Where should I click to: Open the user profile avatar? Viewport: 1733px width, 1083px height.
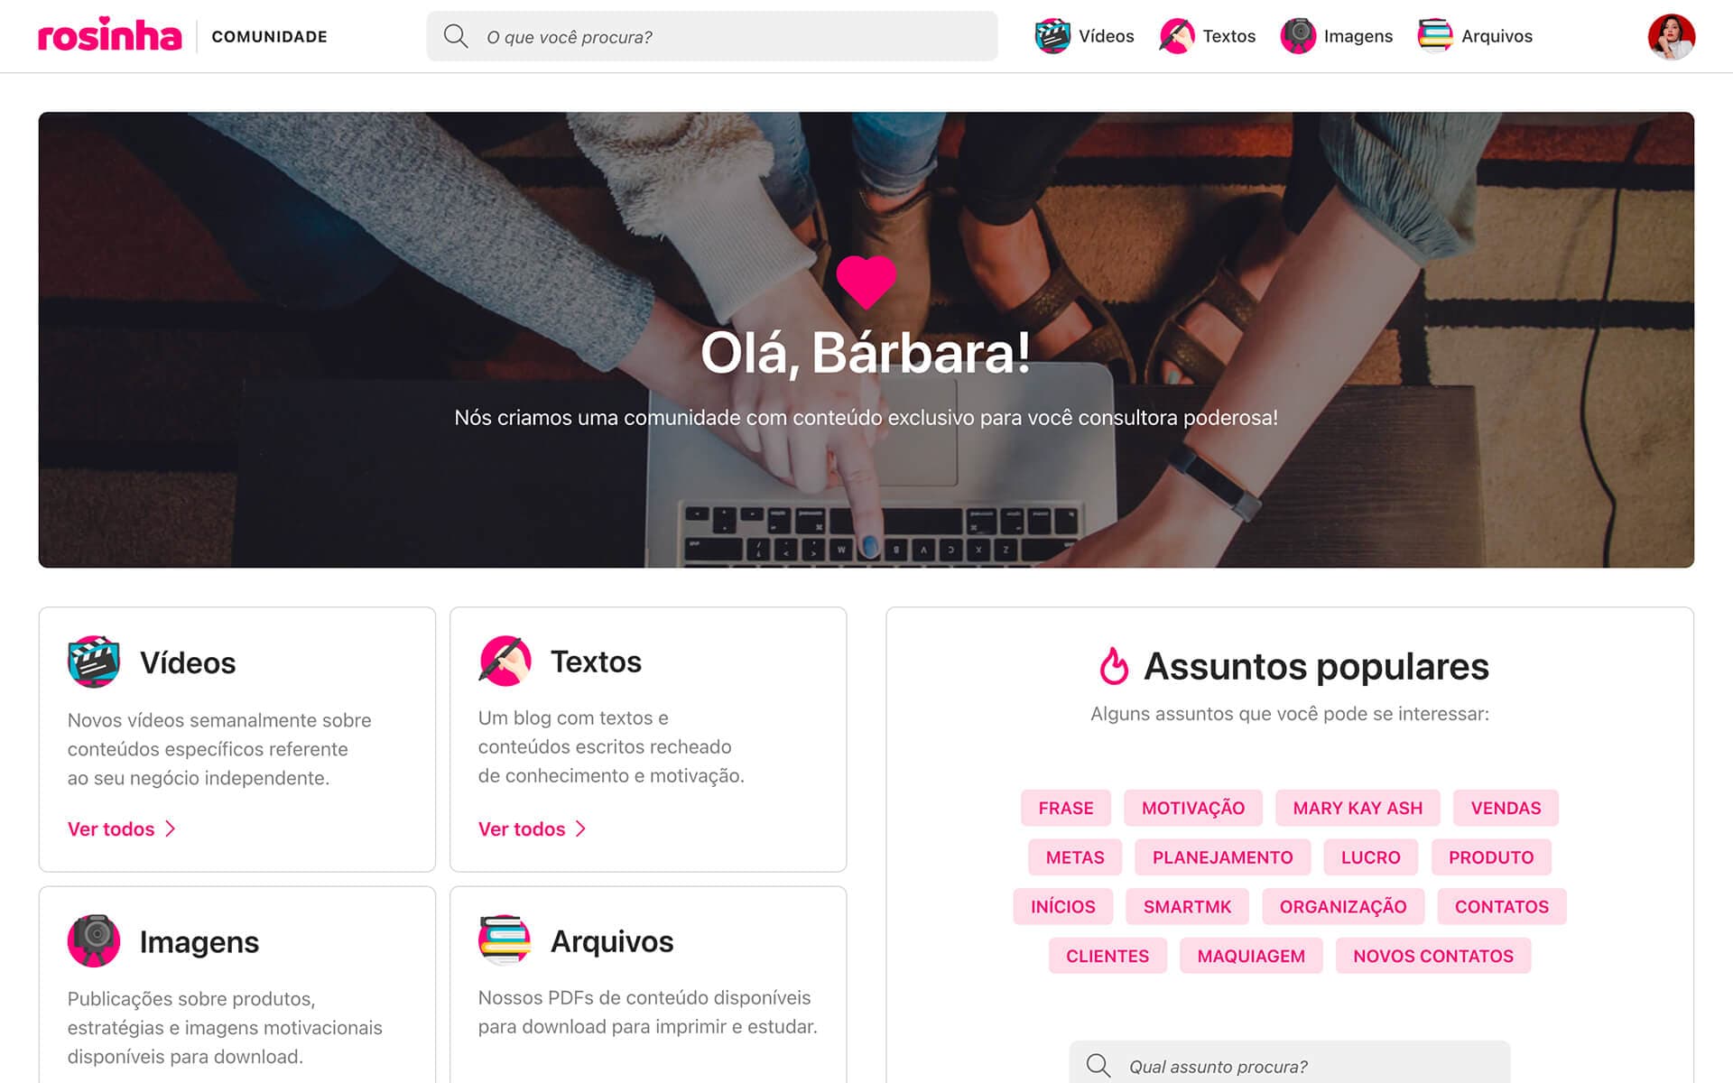[x=1672, y=37]
